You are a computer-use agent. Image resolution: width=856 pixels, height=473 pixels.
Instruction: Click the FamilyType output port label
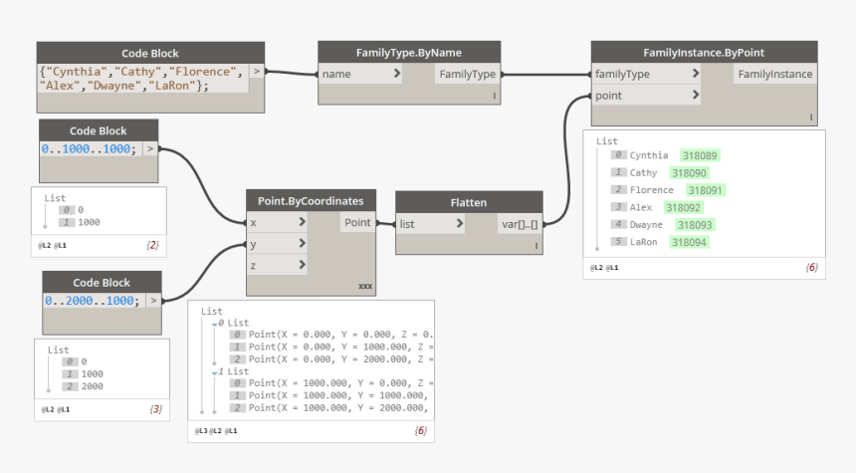click(x=467, y=74)
